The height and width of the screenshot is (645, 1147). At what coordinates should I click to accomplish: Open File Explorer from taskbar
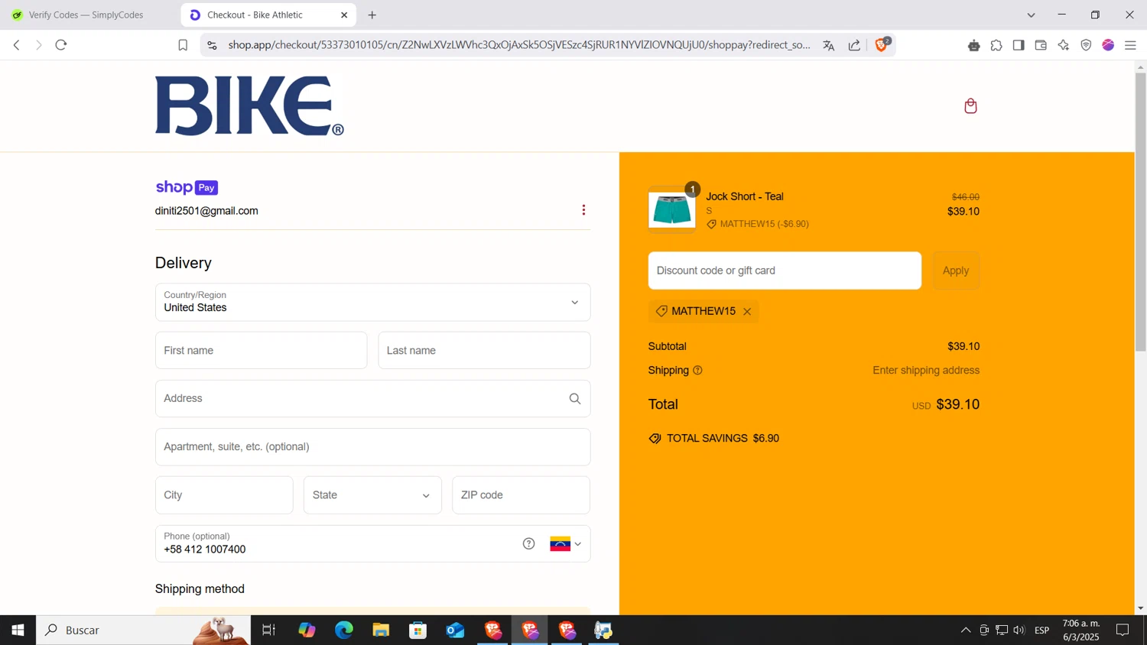pos(381,630)
